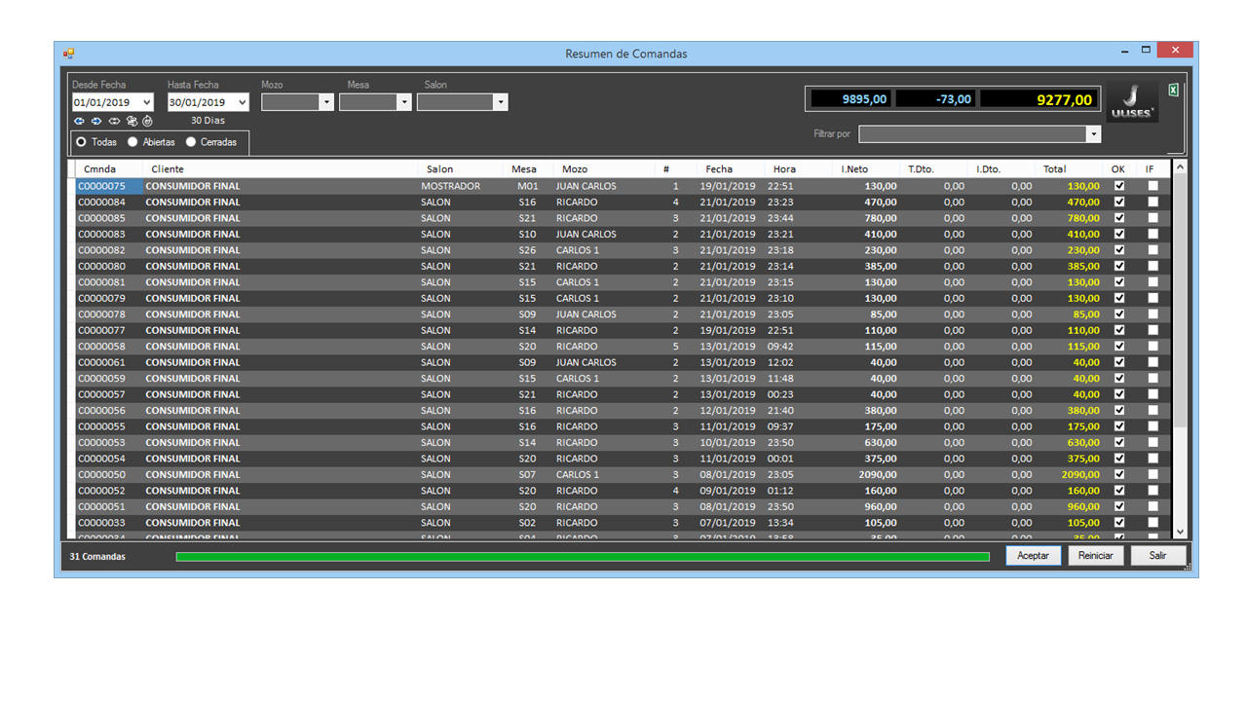Open the Filtrar por dropdown
The height and width of the screenshot is (701, 1247).
pyautogui.click(x=1093, y=134)
